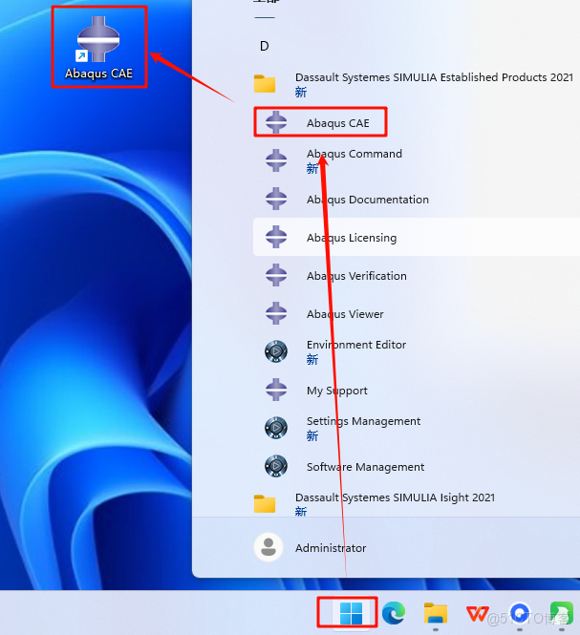Screen dimensions: 580x635
Task: Select the Abaqus Command text entry
Action: click(x=354, y=154)
